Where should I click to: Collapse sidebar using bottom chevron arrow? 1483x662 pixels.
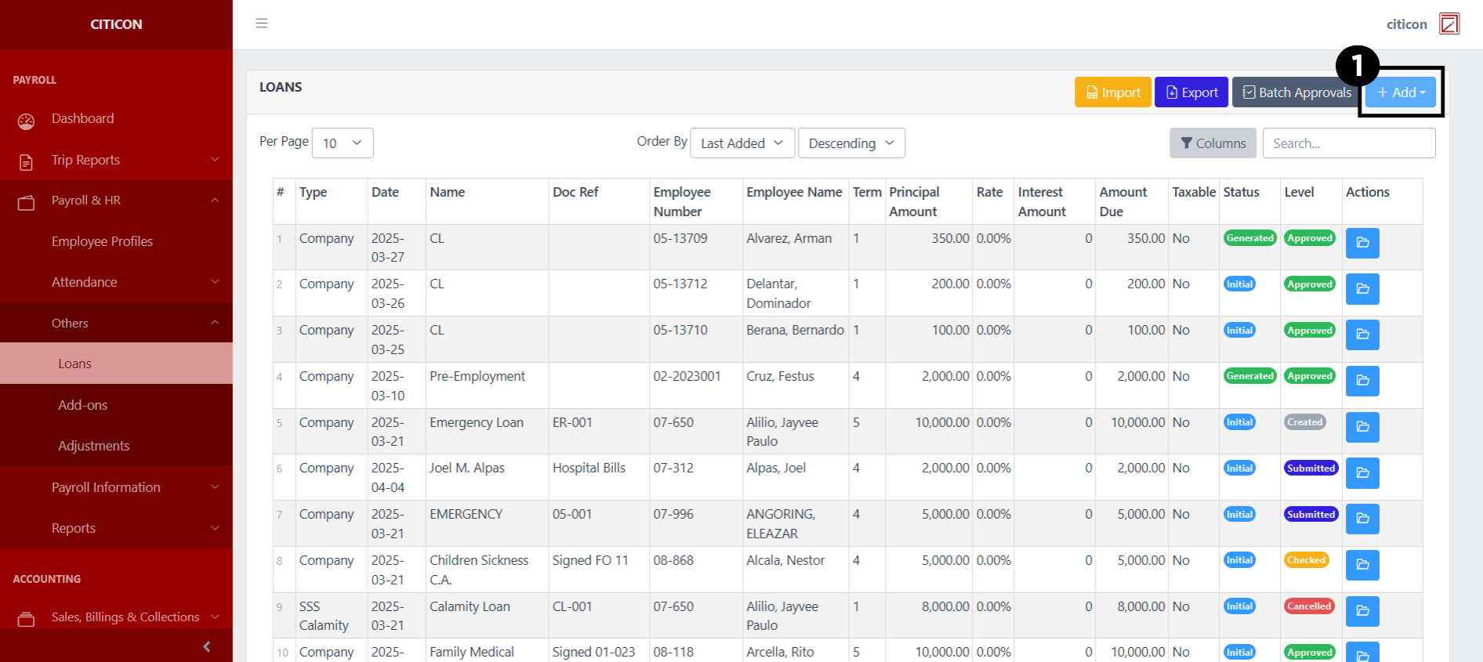pyautogui.click(x=207, y=646)
